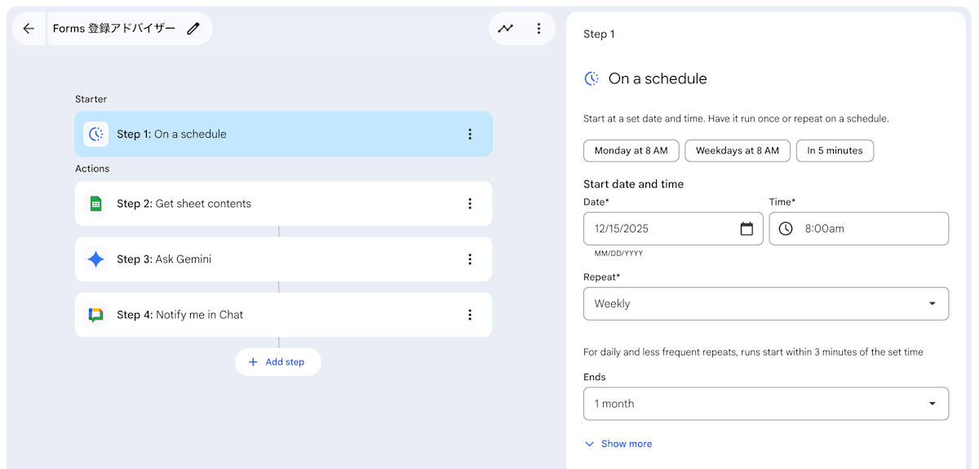Image resolution: width=979 pixels, height=469 pixels.
Task: Open the calendar date picker icon
Action: (x=746, y=229)
